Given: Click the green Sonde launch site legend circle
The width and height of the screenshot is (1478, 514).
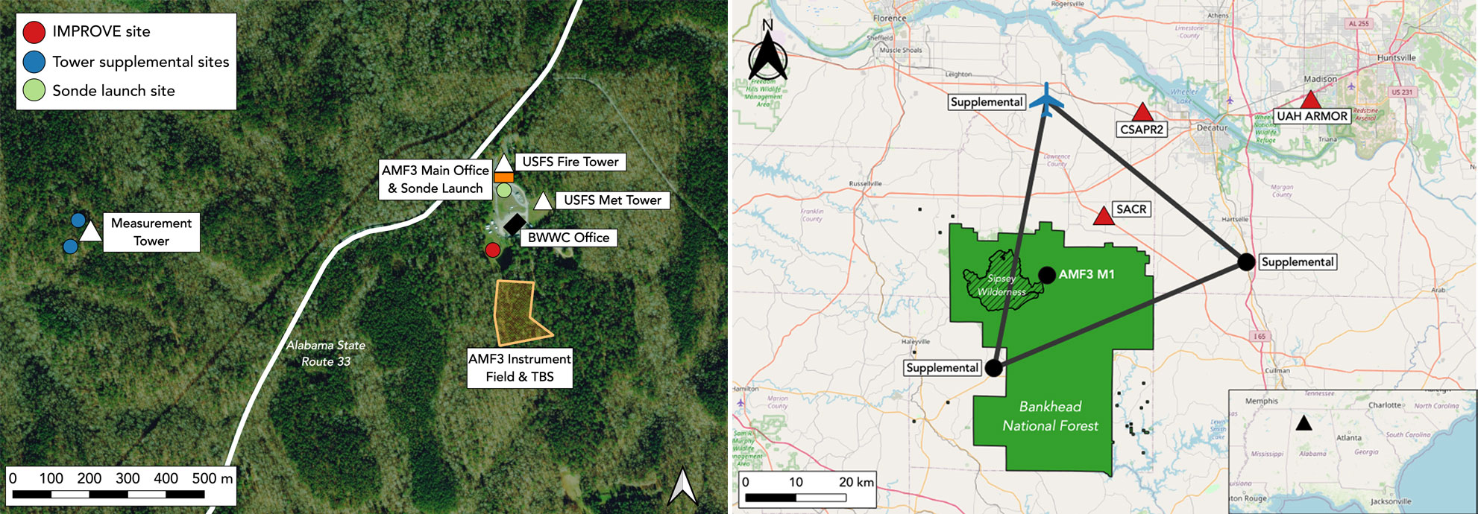Looking at the screenshot, I should (x=34, y=91).
